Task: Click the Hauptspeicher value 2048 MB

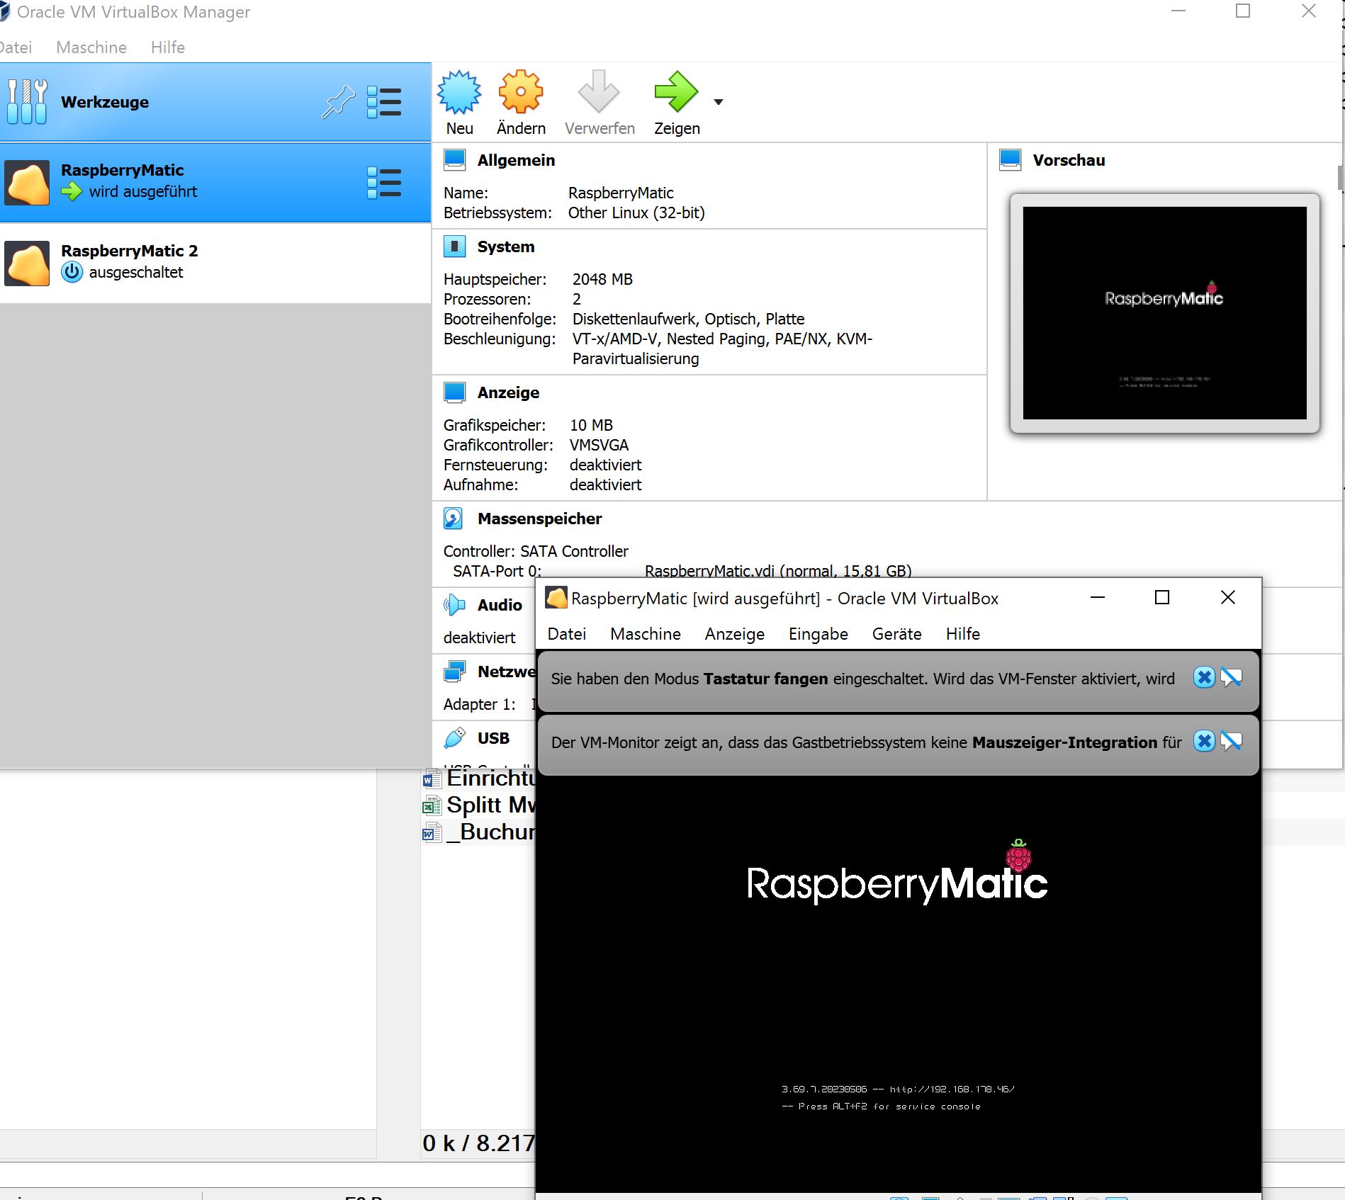Action: pos(602,279)
